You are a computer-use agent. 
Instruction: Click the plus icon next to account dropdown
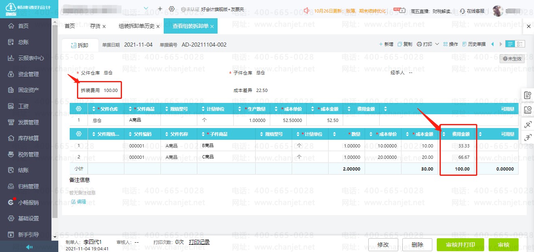pos(160,9)
